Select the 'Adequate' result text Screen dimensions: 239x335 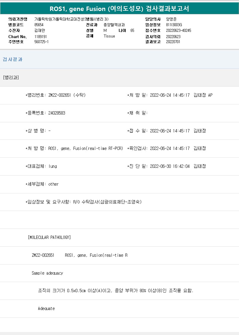[46, 309]
